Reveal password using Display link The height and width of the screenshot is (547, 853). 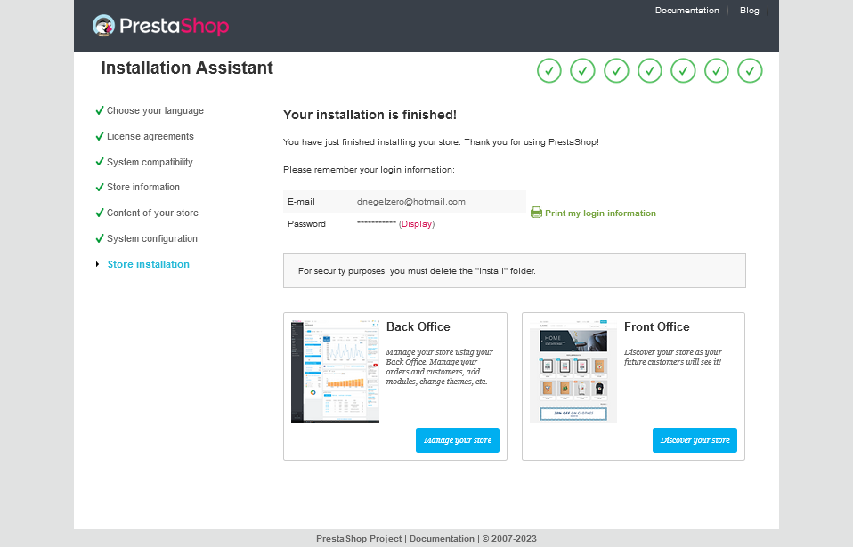point(417,224)
